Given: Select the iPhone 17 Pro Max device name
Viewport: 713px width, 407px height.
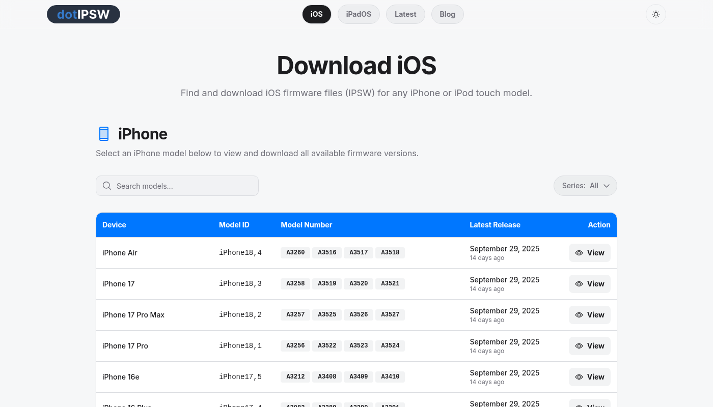Looking at the screenshot, I should coord(133,315).
